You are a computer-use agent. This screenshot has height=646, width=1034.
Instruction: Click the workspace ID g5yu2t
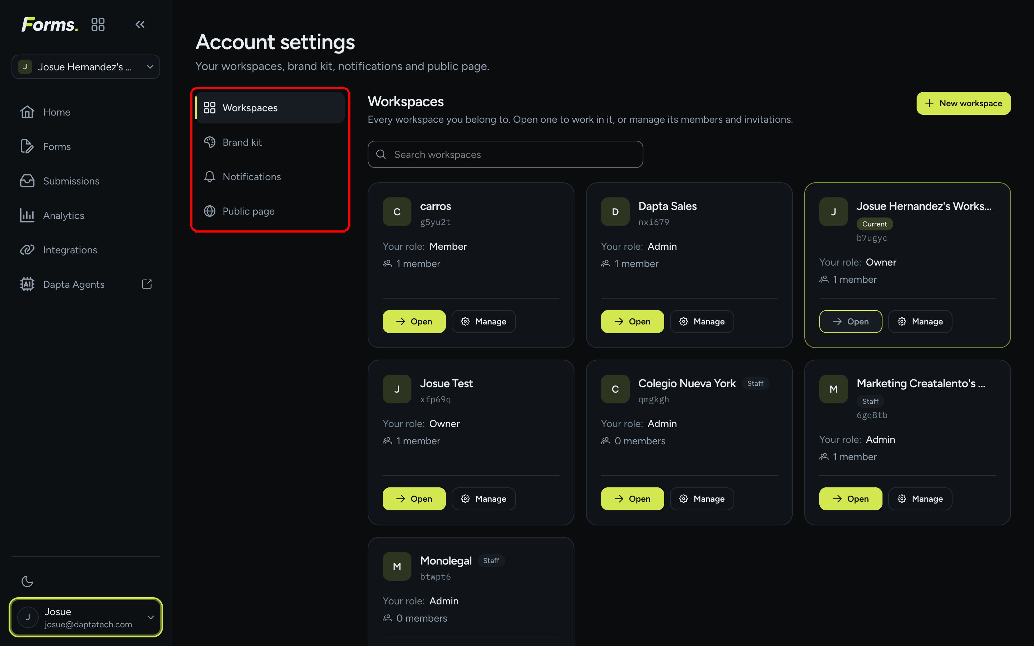[436, 222]
